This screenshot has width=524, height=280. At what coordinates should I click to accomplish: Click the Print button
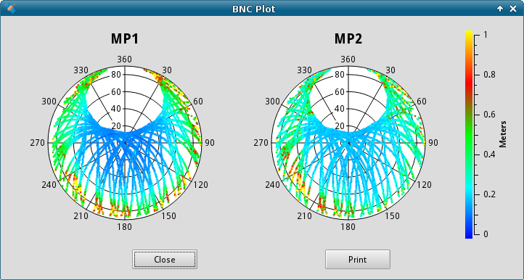pos(358,259)
